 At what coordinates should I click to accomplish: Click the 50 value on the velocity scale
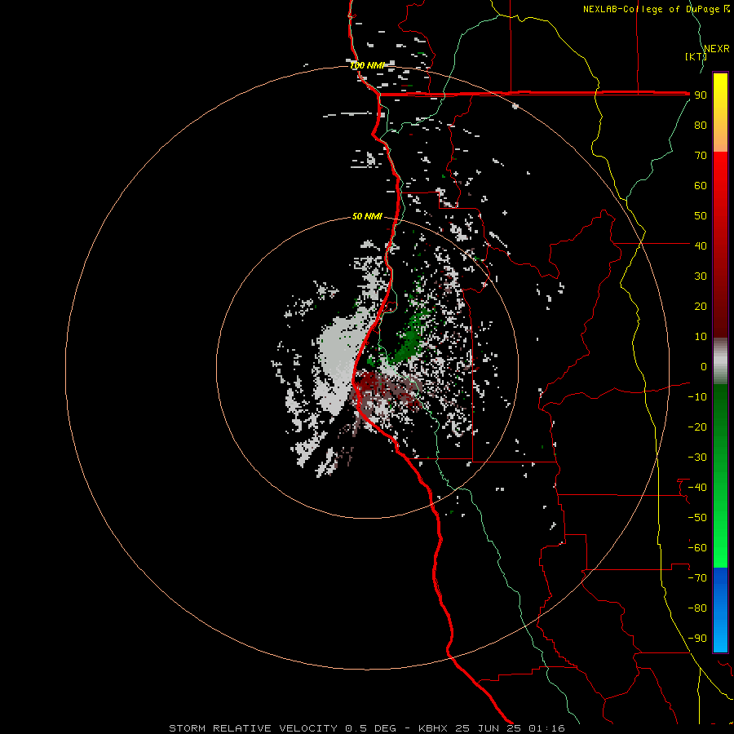click(x=701, y=216)
